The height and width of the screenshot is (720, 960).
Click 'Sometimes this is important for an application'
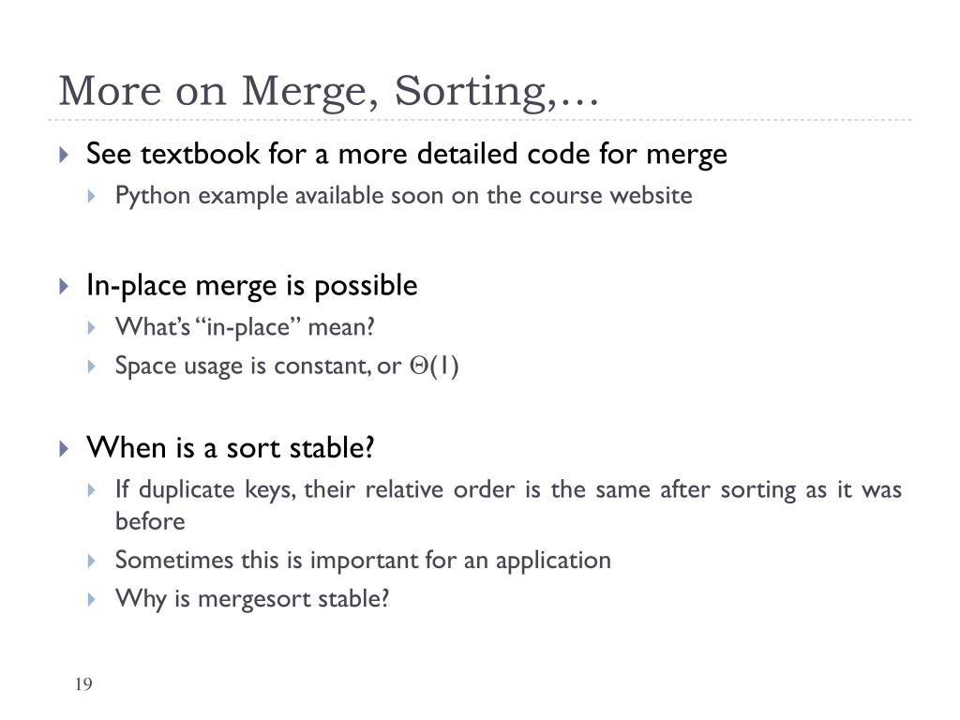tap(363, 561)
